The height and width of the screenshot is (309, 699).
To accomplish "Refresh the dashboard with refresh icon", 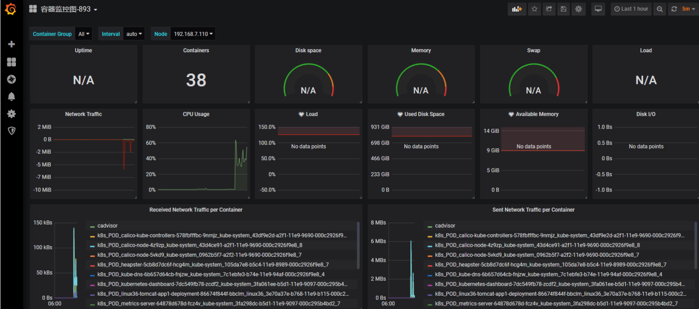I will 674,9.
